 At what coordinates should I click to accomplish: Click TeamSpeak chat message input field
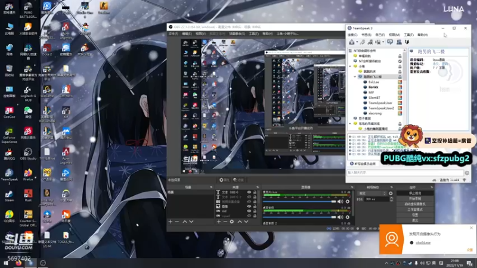pyautogui.click(x=405, y=173)
